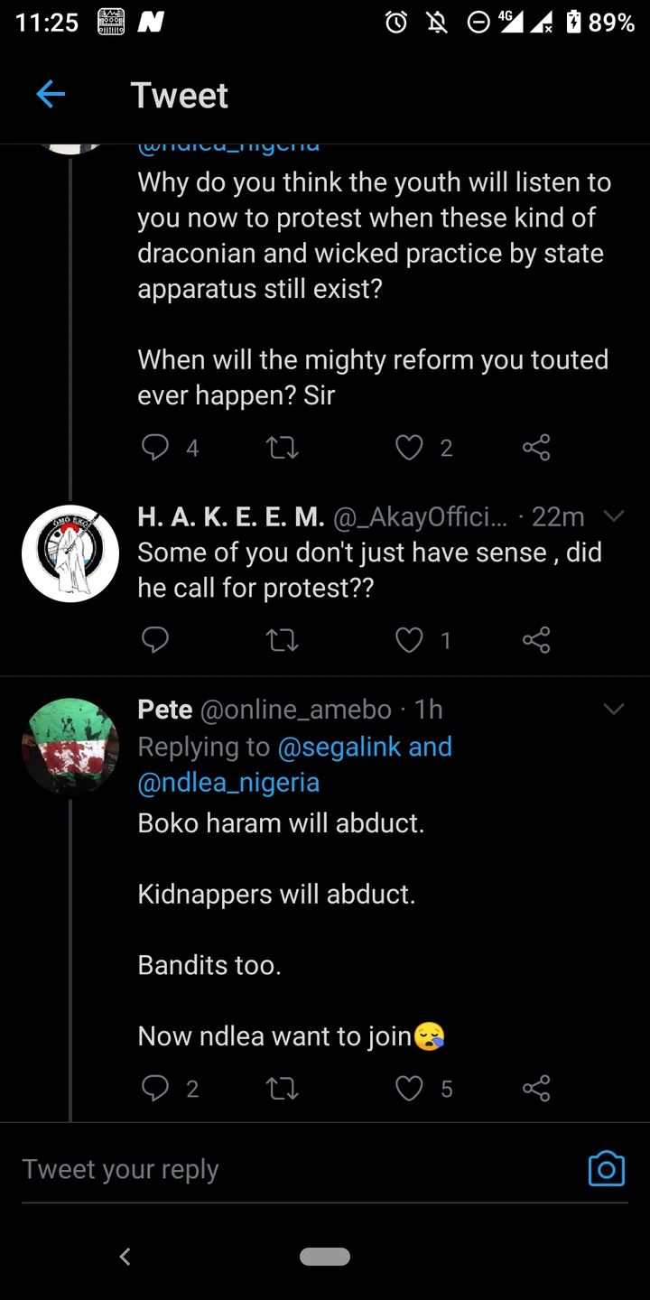The image size is (650, 1300).
Task: Open options chevron on H. A. K. E. E. M.'s tweet
Action: (x=614, y=516)
